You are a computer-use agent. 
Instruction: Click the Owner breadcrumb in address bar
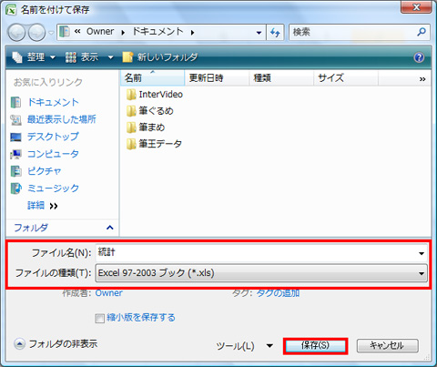coord(100,32)
